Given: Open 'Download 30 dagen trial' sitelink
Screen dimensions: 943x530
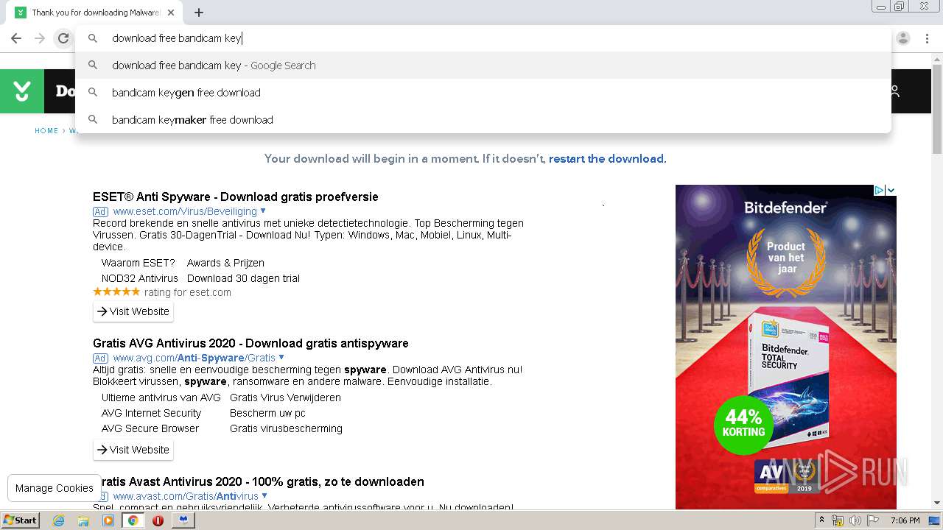Looking at the screenshot, I should [x=243, y=278].
